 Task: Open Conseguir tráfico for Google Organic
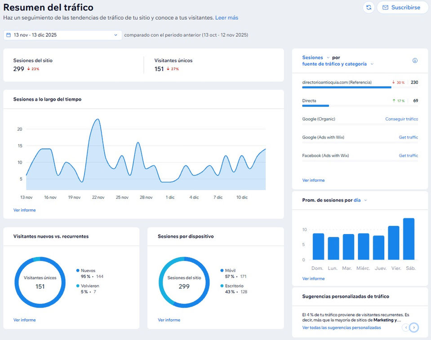401,119
